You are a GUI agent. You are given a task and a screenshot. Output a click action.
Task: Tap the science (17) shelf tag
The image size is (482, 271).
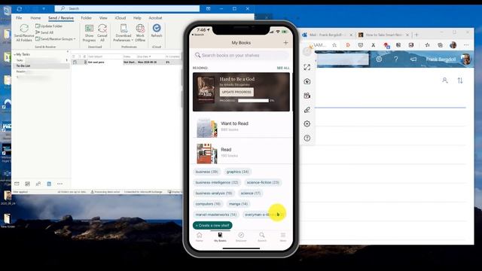250,193
